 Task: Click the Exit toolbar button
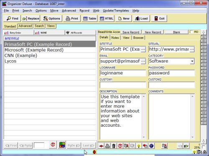pos(159,18)
